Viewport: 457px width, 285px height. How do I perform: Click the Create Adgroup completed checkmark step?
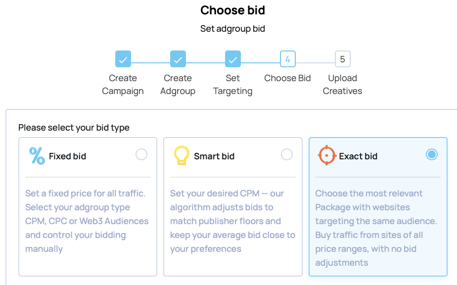pyautogui.click(x=178, y=59)
